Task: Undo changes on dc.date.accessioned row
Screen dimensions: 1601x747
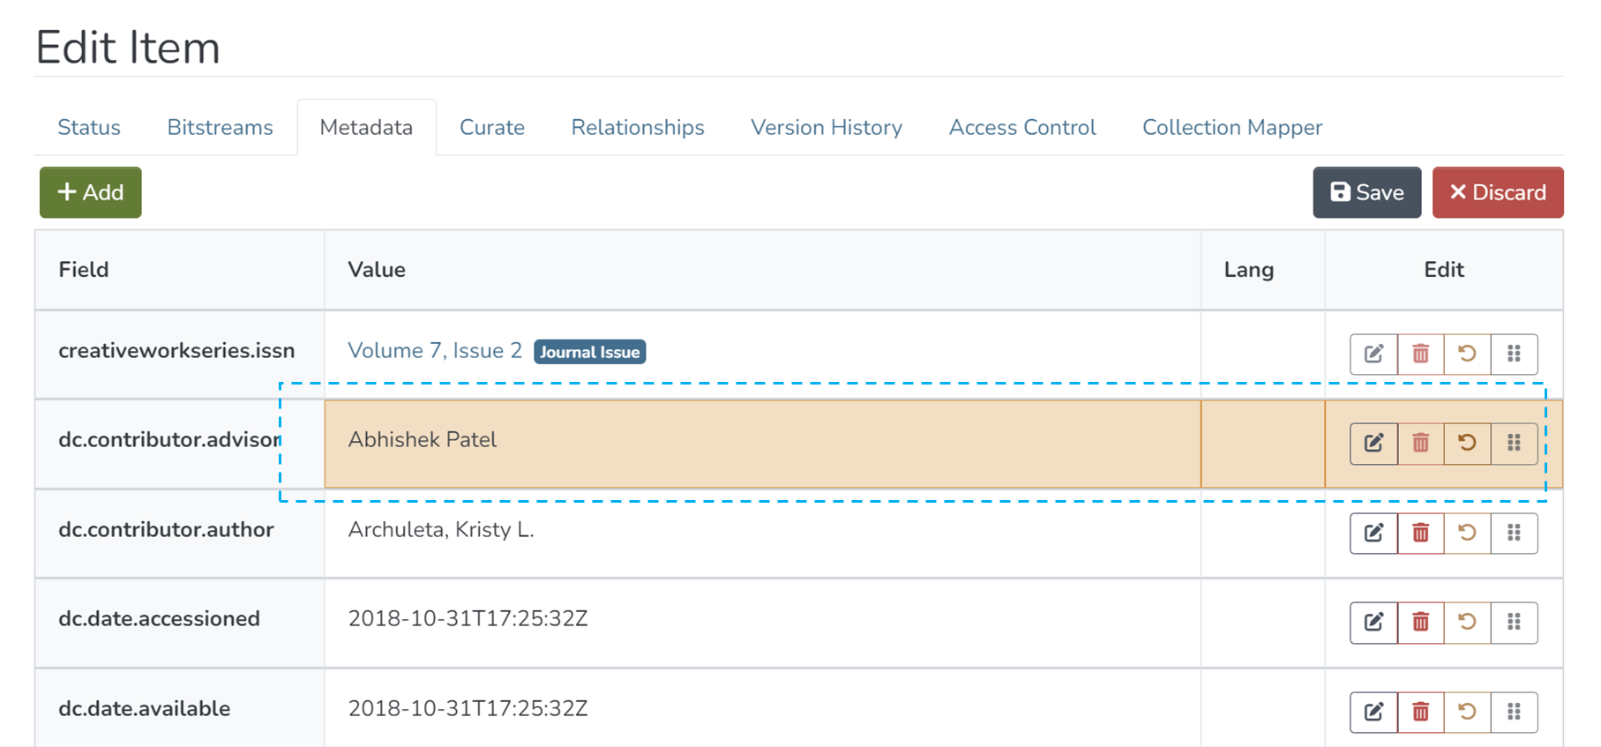Action: [x=1467, y=622]
